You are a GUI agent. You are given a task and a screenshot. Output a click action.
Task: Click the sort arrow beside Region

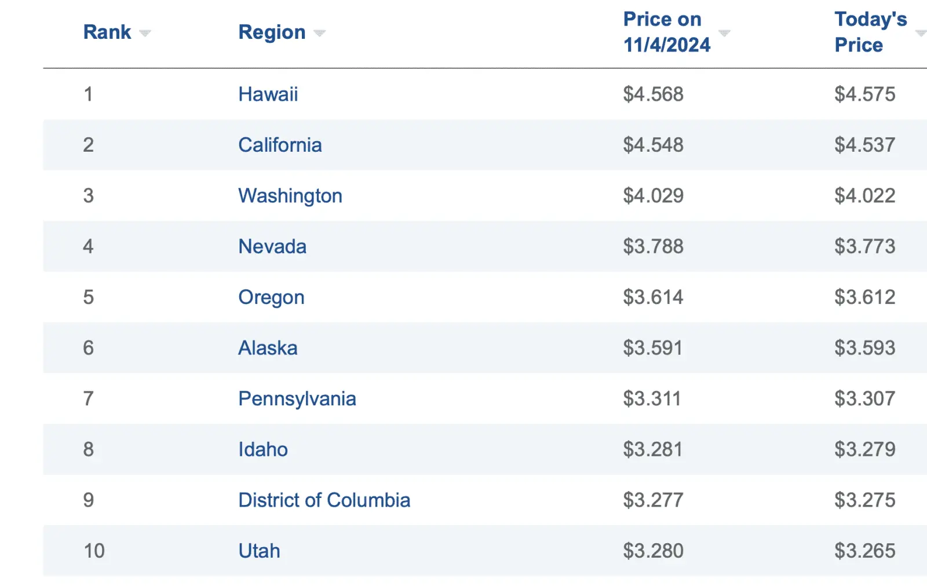[319, 33]
